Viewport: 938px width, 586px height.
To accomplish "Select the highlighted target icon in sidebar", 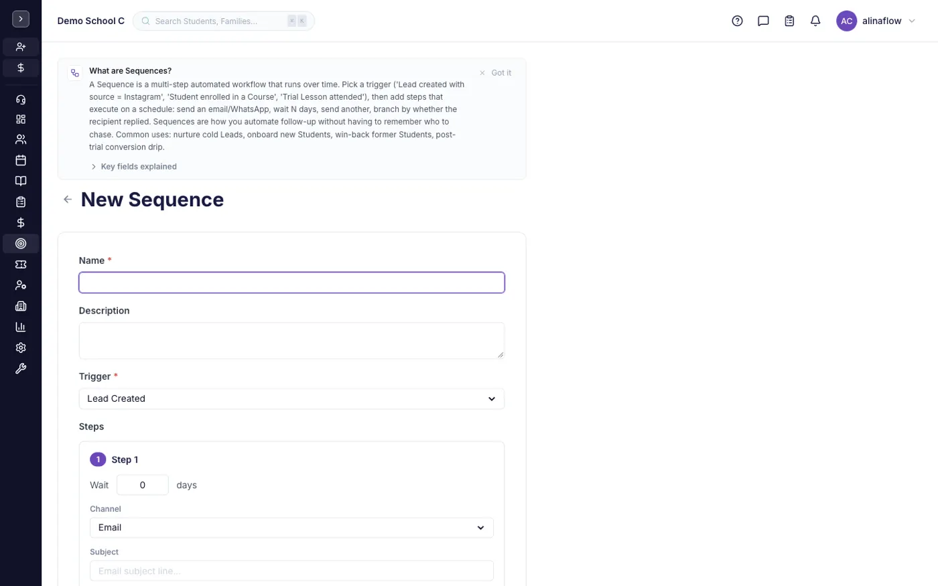I will [x=21, y=244].
